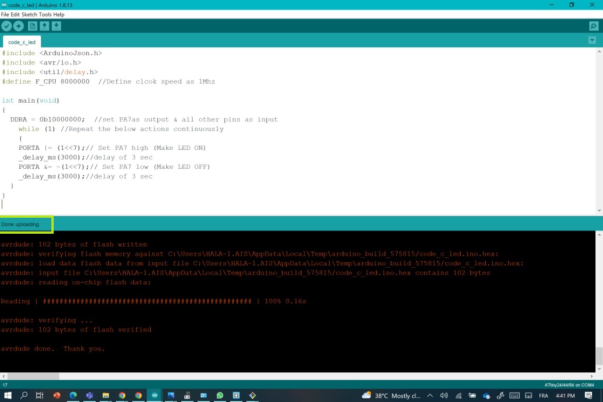Switch the FRA input language indicator

pos(543,396)
